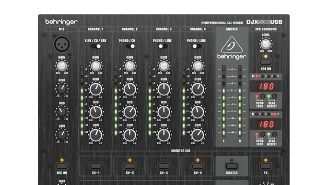Click the XPQ Surround Level knob

pos(266,44)
